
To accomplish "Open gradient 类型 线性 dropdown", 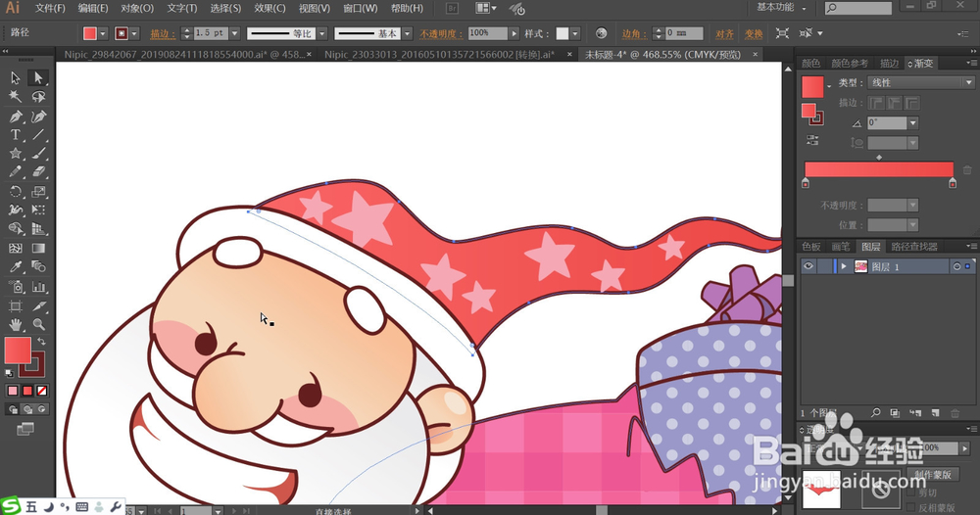I will pyautogui.click(x=920, y=82).
